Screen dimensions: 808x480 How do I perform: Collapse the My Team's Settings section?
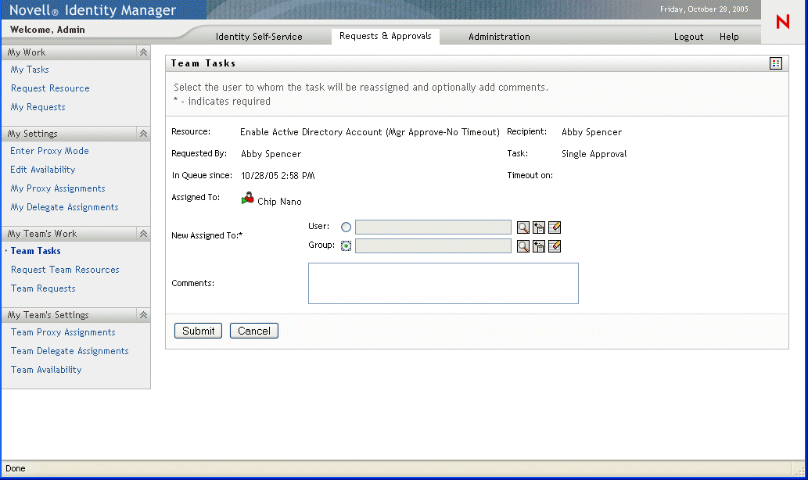[143, 315]
